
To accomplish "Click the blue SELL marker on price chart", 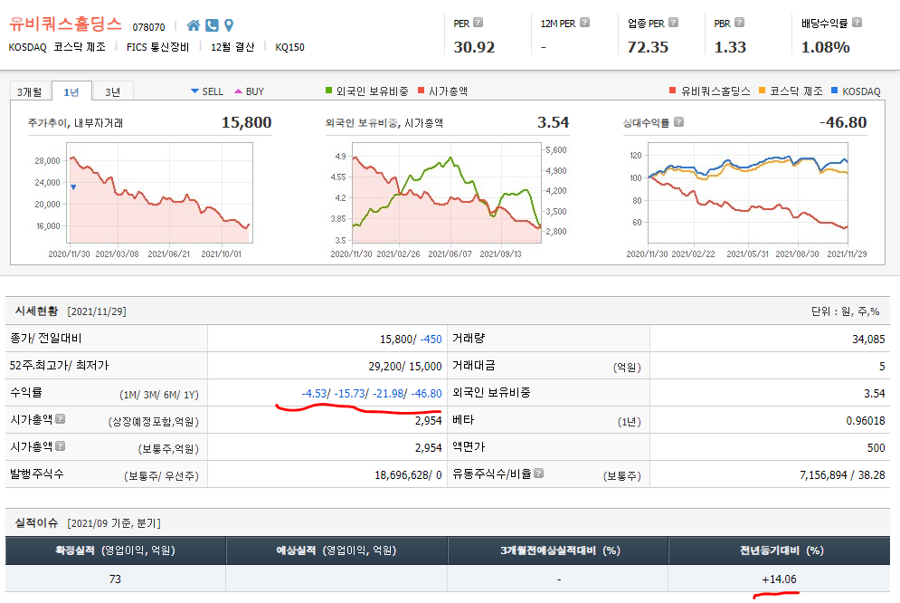I will (73, 187).
